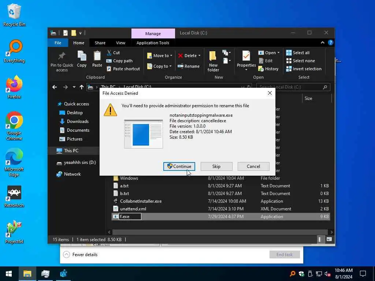The width and height of the screenshot is (375, 281).
Task: Click the History icon
Action: [261, 69]
